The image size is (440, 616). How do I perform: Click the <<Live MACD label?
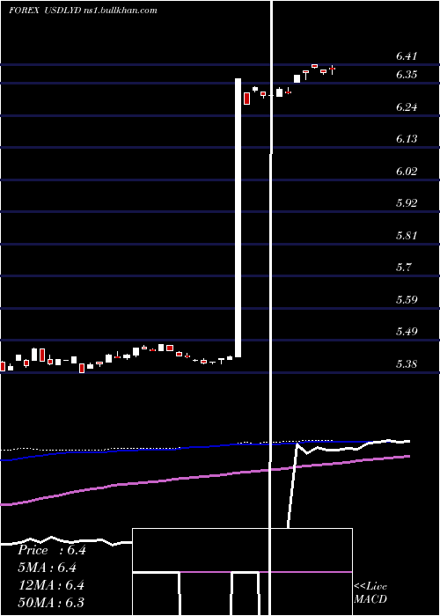370,592
